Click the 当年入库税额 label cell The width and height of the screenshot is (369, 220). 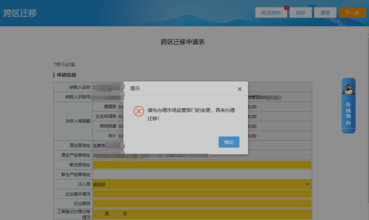pos(73,121)
